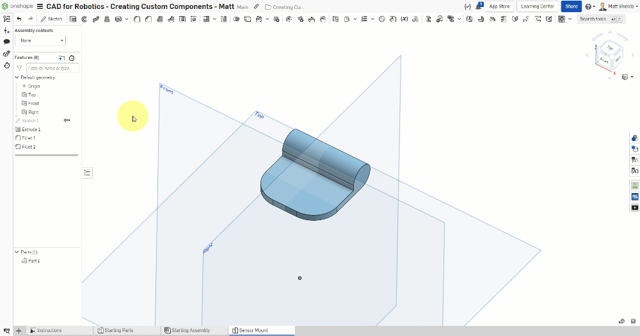Screen dimensions: 640x336
Task: Select Part 1 in parts list
Action: click(34, 260)
